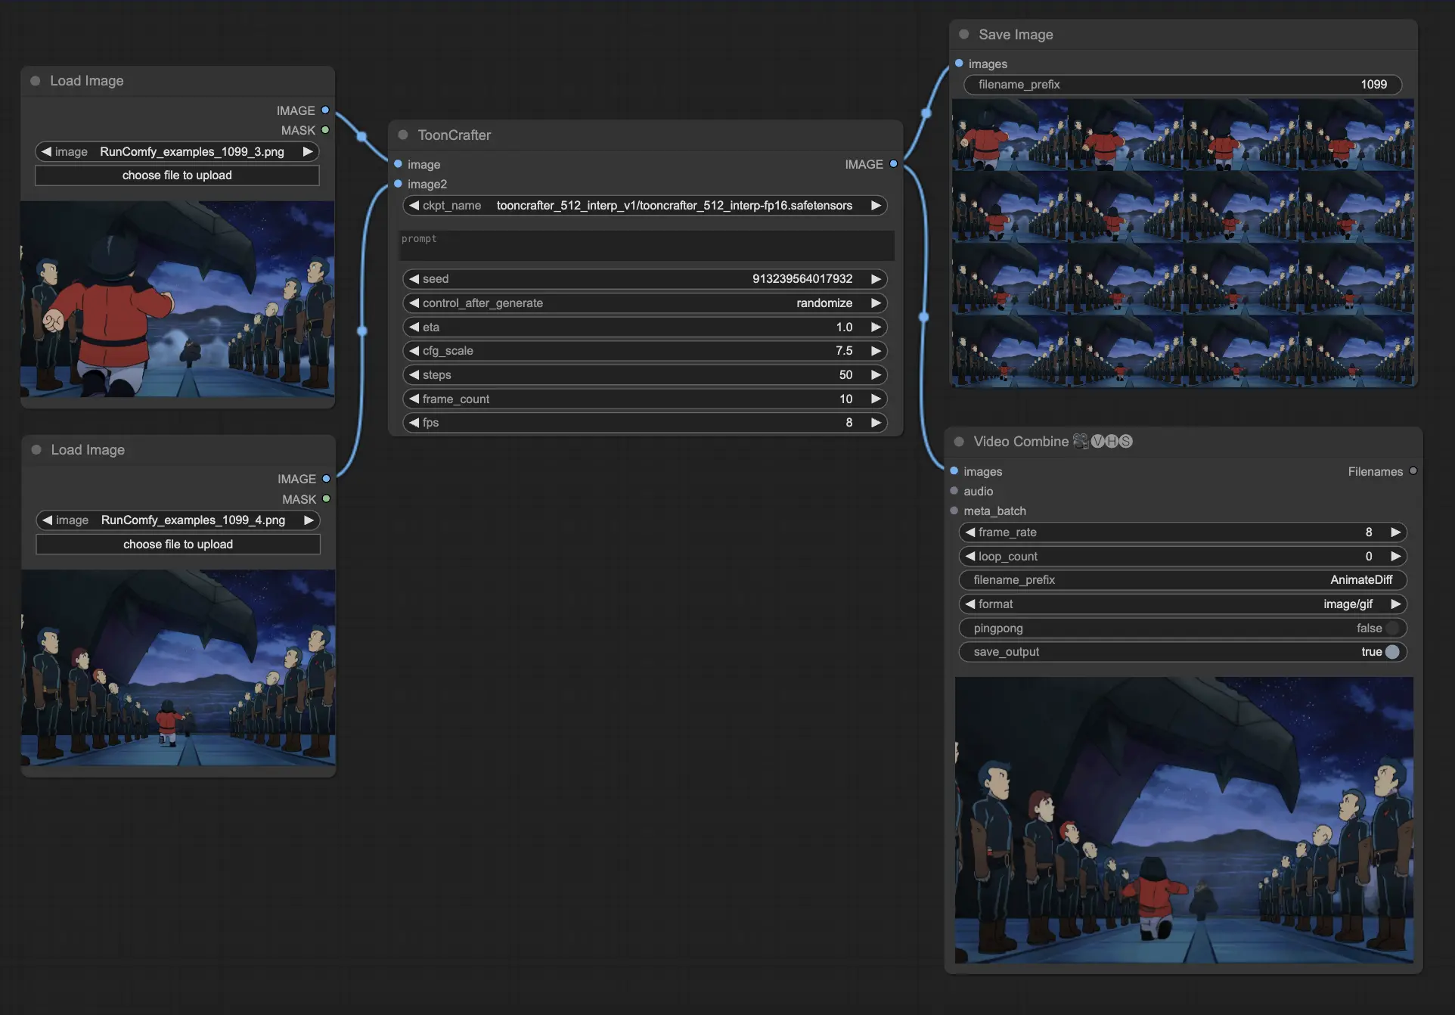The height and width of the screenshot is (1015, 1455).
Task: Click the Save Image images input port
Action: pyautogui.click(x=959, y=64)
